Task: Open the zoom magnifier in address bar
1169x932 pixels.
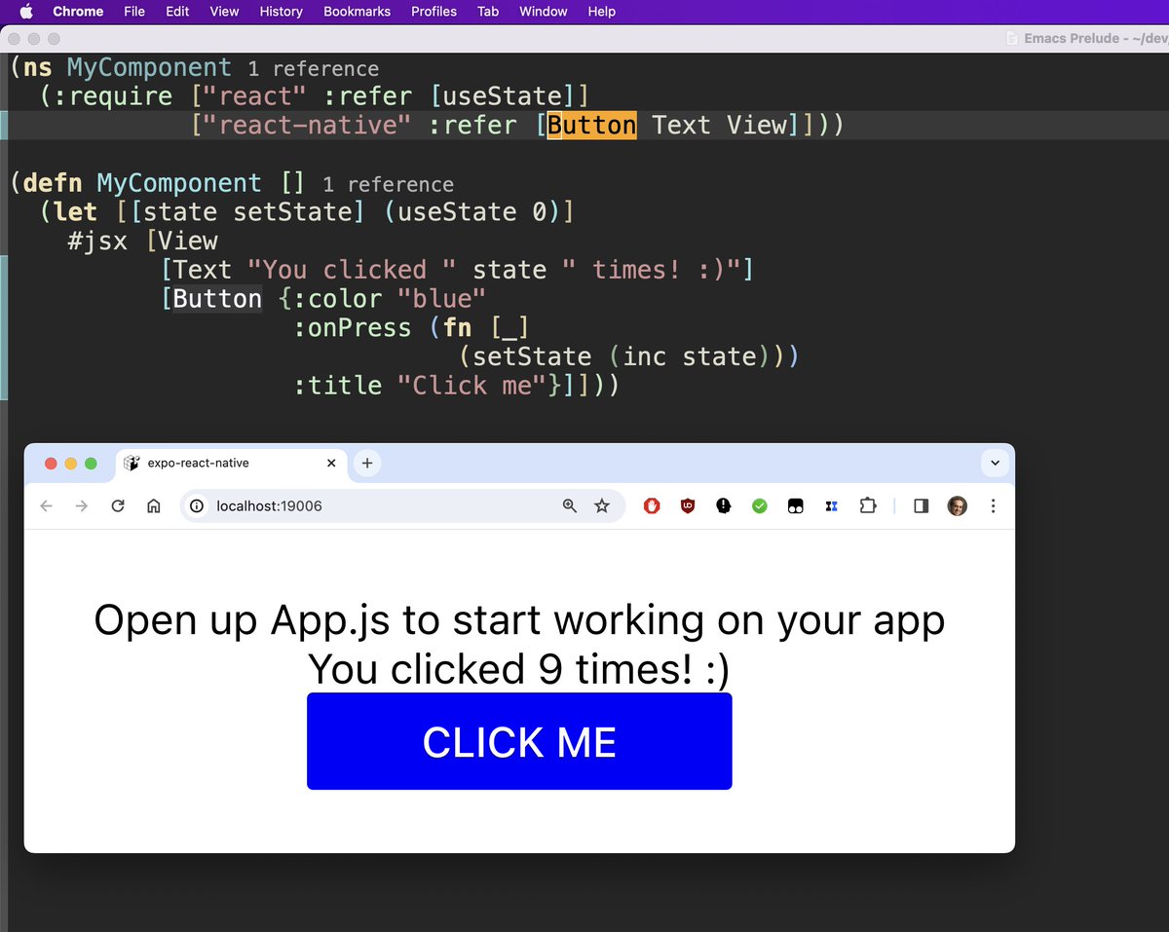Action: pos(570,505)
